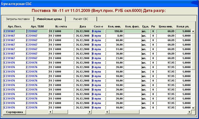Click right arrow of scrollbar under Кол.в уп.
This screenshot has width=199, height=119.
tap(189, 112)
